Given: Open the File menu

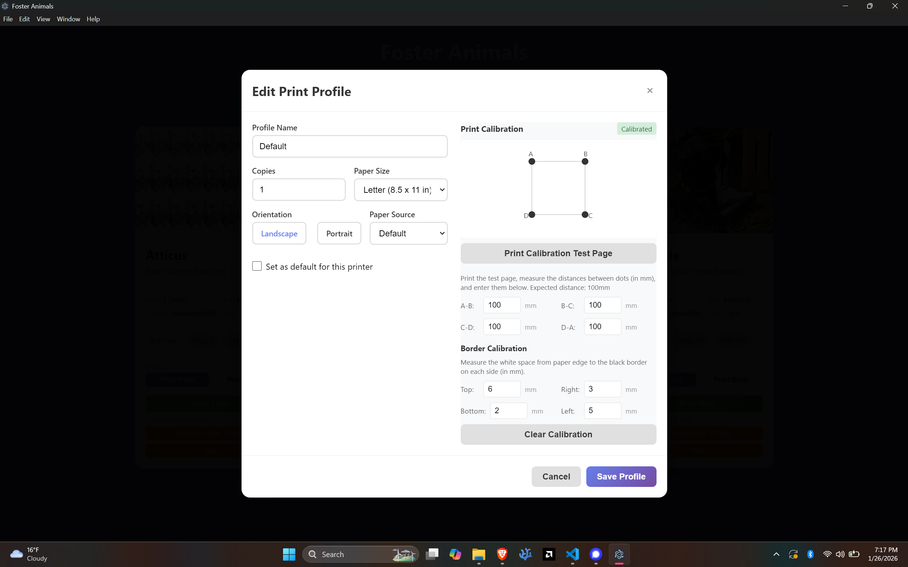Looking at the screenshot, I should 8,19.
